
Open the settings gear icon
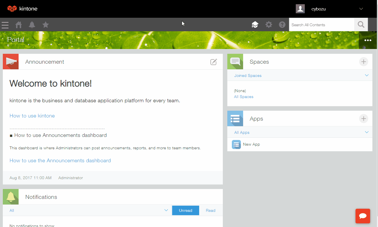click(269, 25)
